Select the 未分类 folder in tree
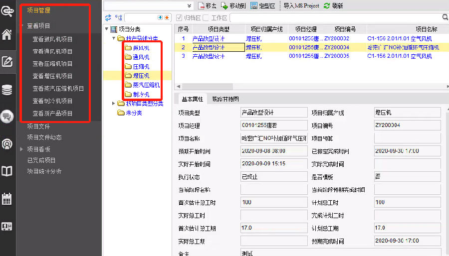The image size is (449, 256). click(130, 113)
